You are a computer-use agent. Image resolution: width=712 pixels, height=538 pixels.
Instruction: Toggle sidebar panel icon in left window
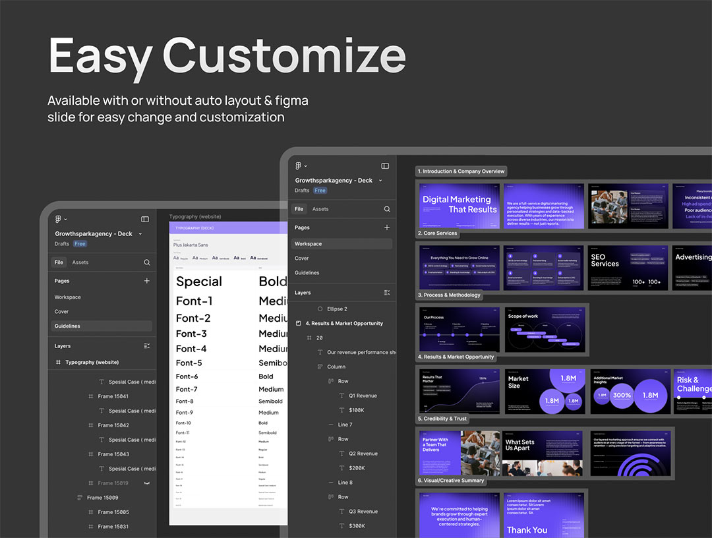coord(145,219)
